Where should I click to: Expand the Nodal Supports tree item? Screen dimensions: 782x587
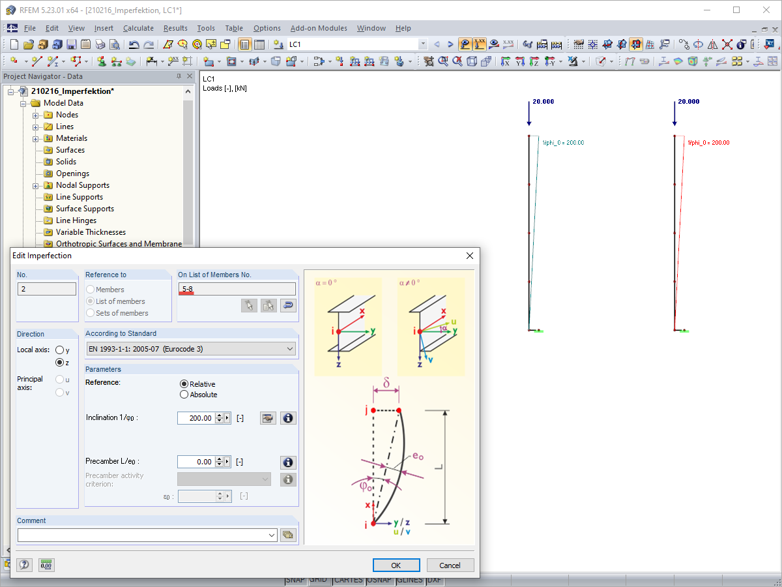tap(36, 185)
